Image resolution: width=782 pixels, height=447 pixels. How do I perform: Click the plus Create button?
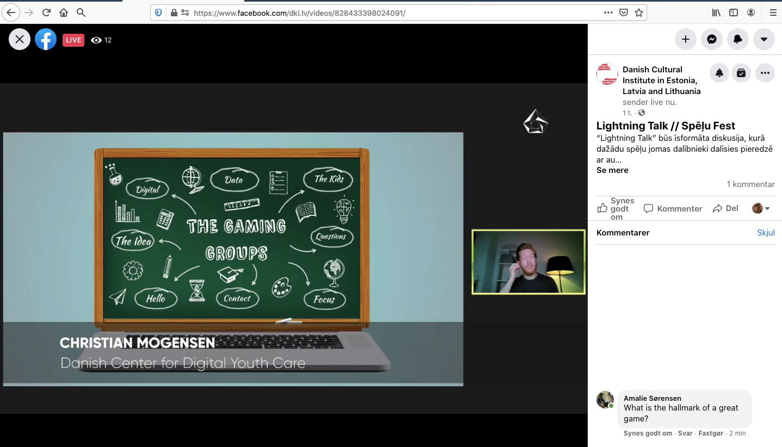(x=685, y=39)
